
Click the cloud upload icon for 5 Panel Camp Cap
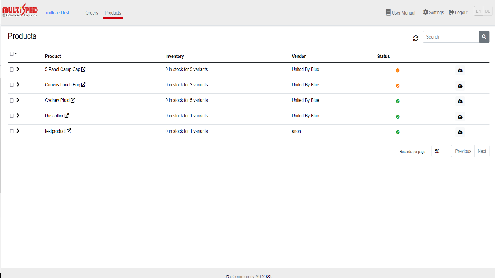[460, 70]
